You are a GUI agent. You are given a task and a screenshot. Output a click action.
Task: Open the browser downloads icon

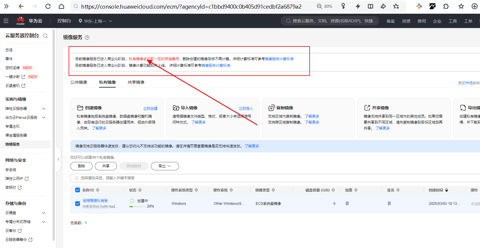(x=474, y=6)
